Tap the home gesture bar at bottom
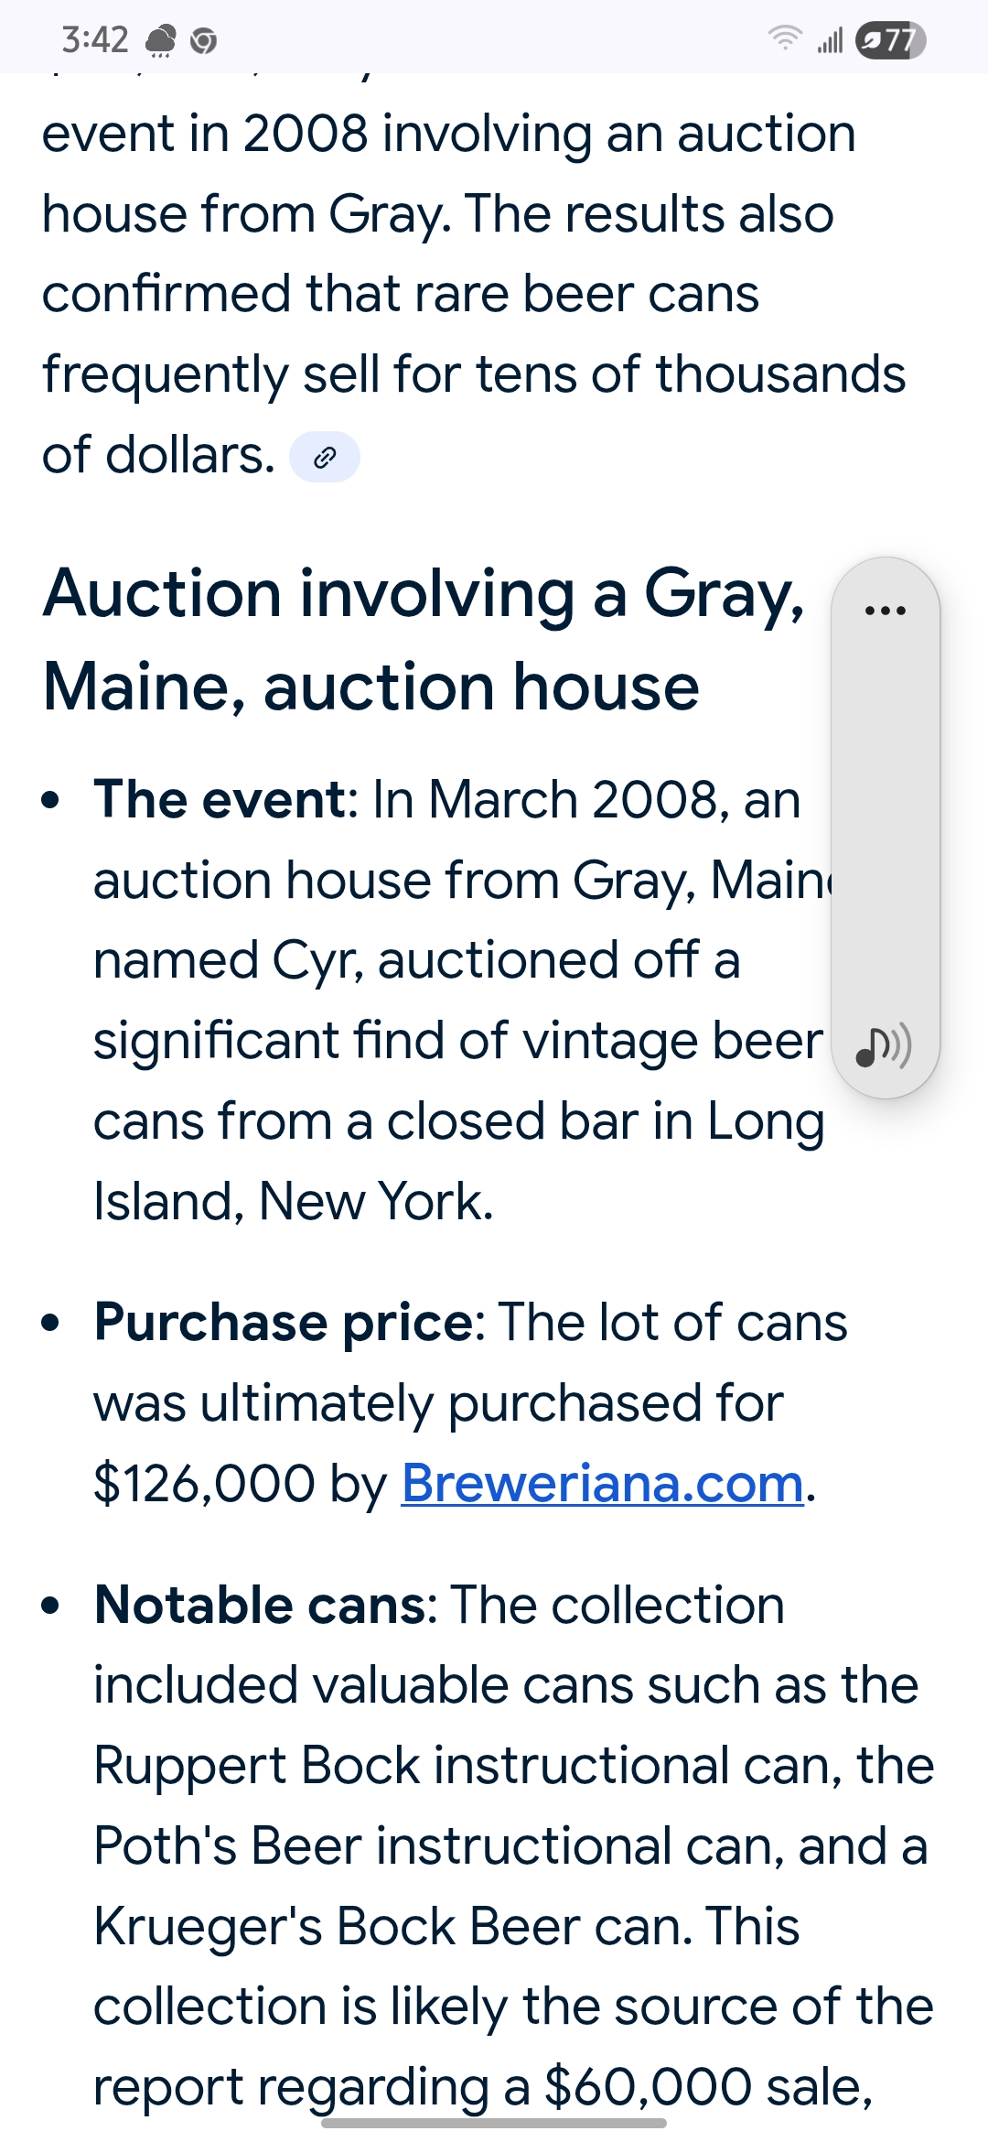Image resolution: width=988 pixels, height=2142 pixels. [x=494, y=2122]
